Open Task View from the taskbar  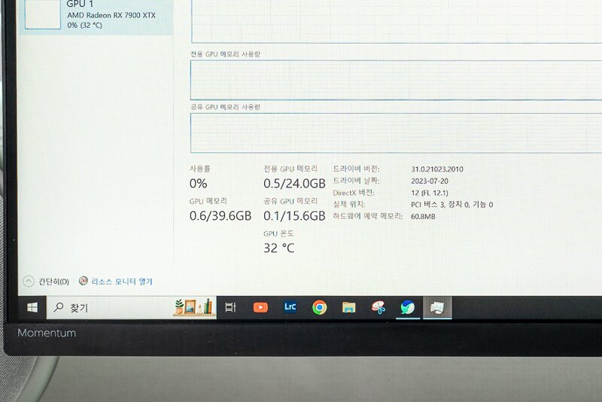coord(230,307)
